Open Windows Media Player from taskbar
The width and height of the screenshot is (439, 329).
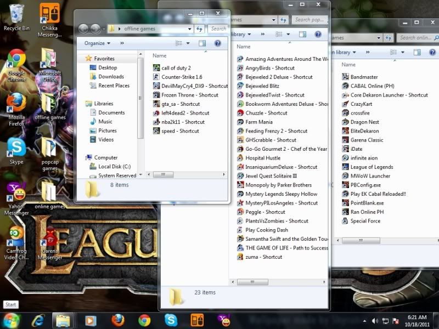[x=91, y=320]
